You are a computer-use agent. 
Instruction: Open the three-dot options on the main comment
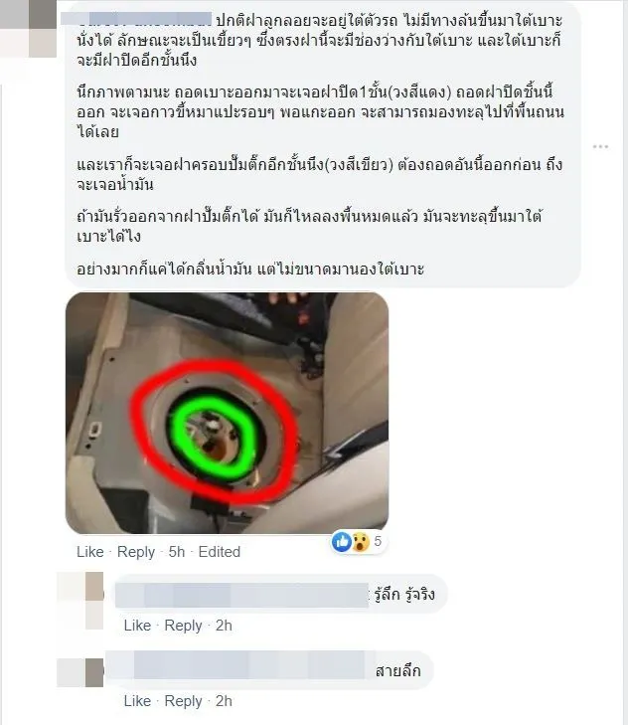(600, 146)
